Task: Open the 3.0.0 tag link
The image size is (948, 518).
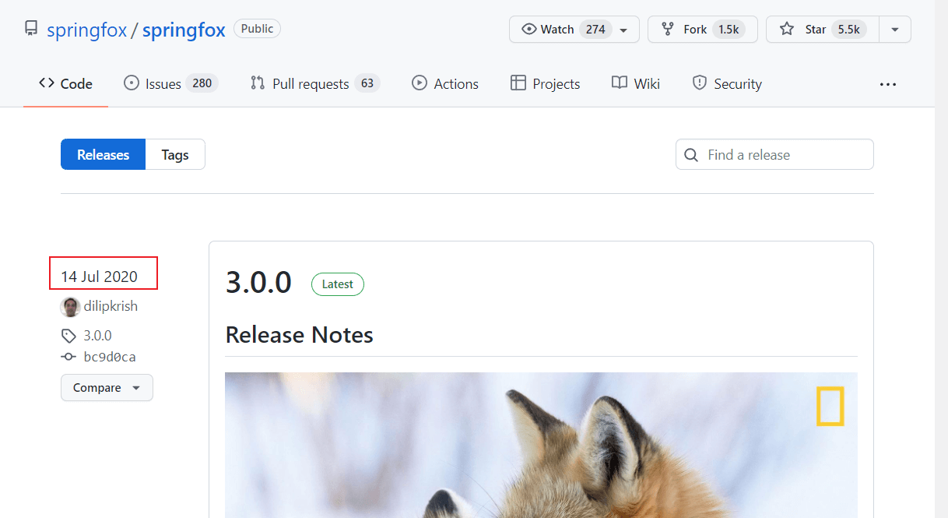Action: tap(97, 336)
